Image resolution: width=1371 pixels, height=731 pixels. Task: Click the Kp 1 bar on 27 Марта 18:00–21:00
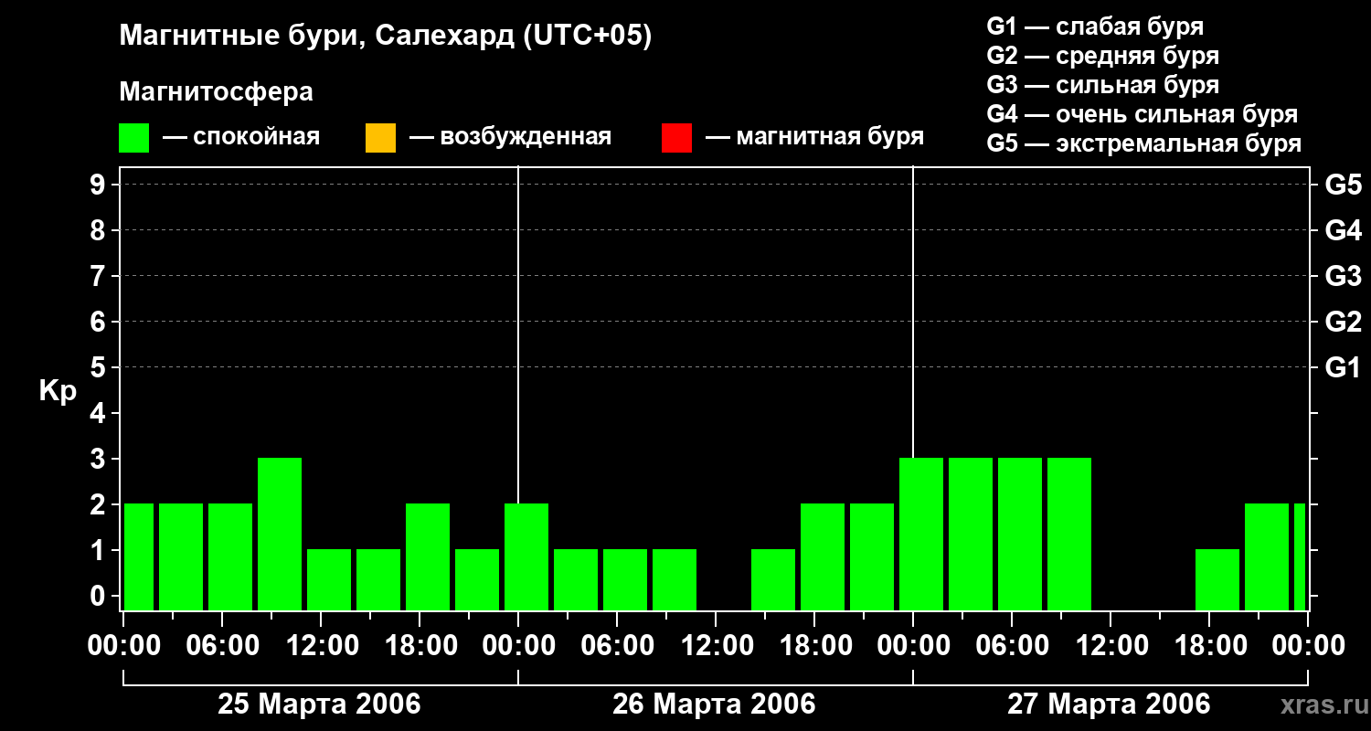[x=1217, y=579]
